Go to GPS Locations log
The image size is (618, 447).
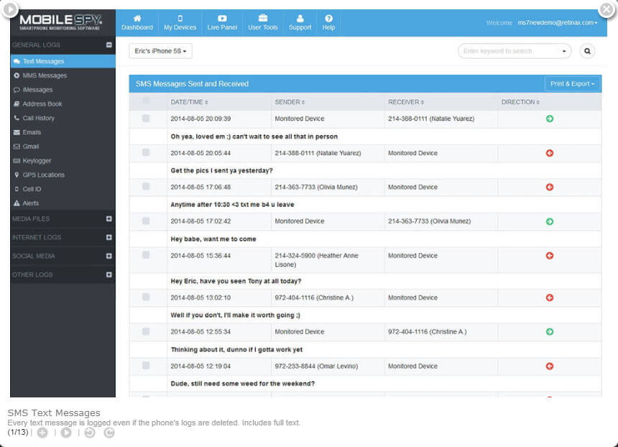pyautogui.click(x=43, y=175)
